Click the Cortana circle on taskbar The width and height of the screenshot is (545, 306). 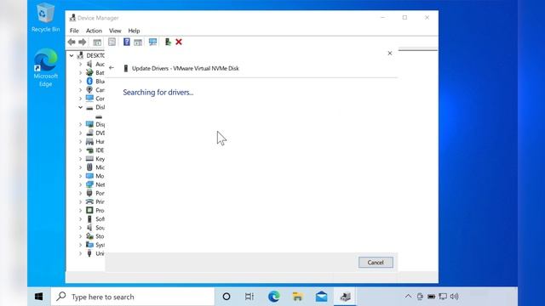pos(227,297)
